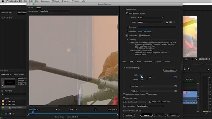Enable Set Start Timecode checkbox
This screenshot has height=119, width=212.
[x=124, y=102]
